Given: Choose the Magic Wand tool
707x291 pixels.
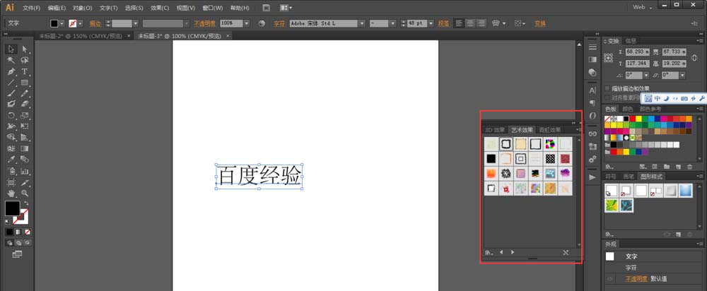Looking at the screenshot, I should [12, 60].
